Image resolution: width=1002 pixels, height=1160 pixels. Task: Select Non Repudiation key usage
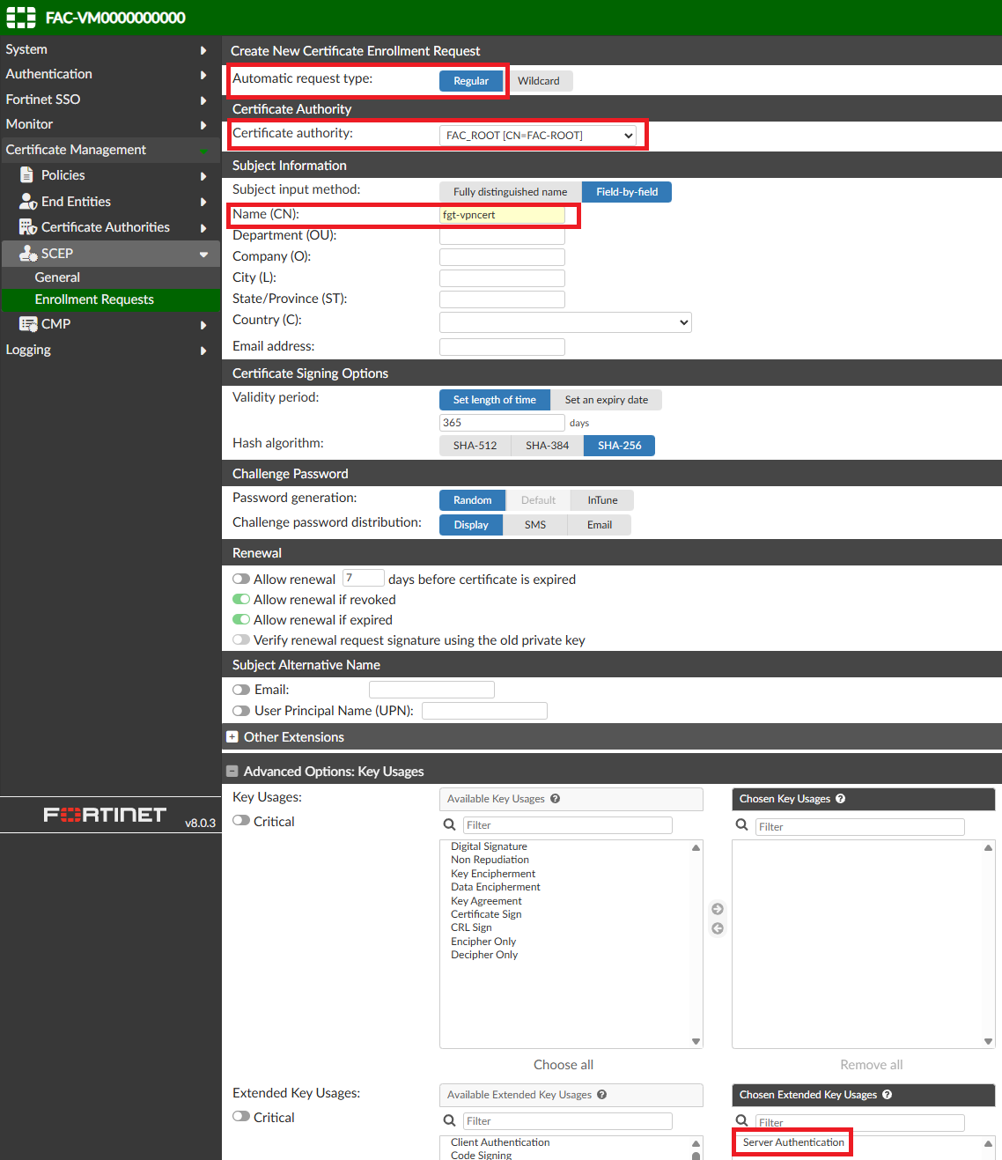(x=490, y=860)
